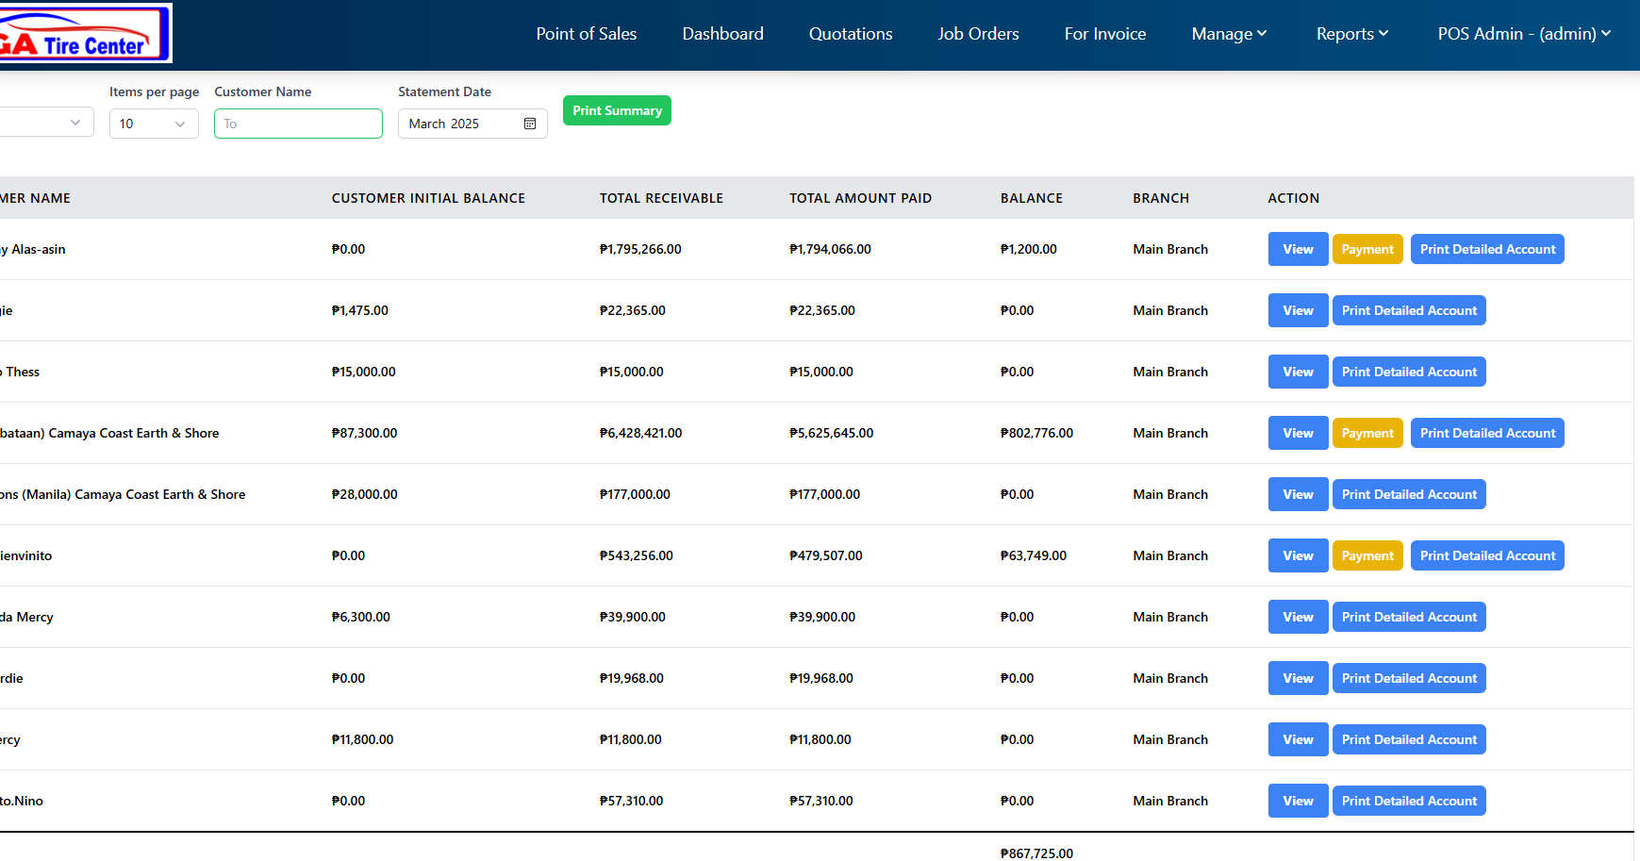The width and height of the screenshot is (1640, 861).
Task: Expand the Items per page dropdown
Action: click(154, 124)
